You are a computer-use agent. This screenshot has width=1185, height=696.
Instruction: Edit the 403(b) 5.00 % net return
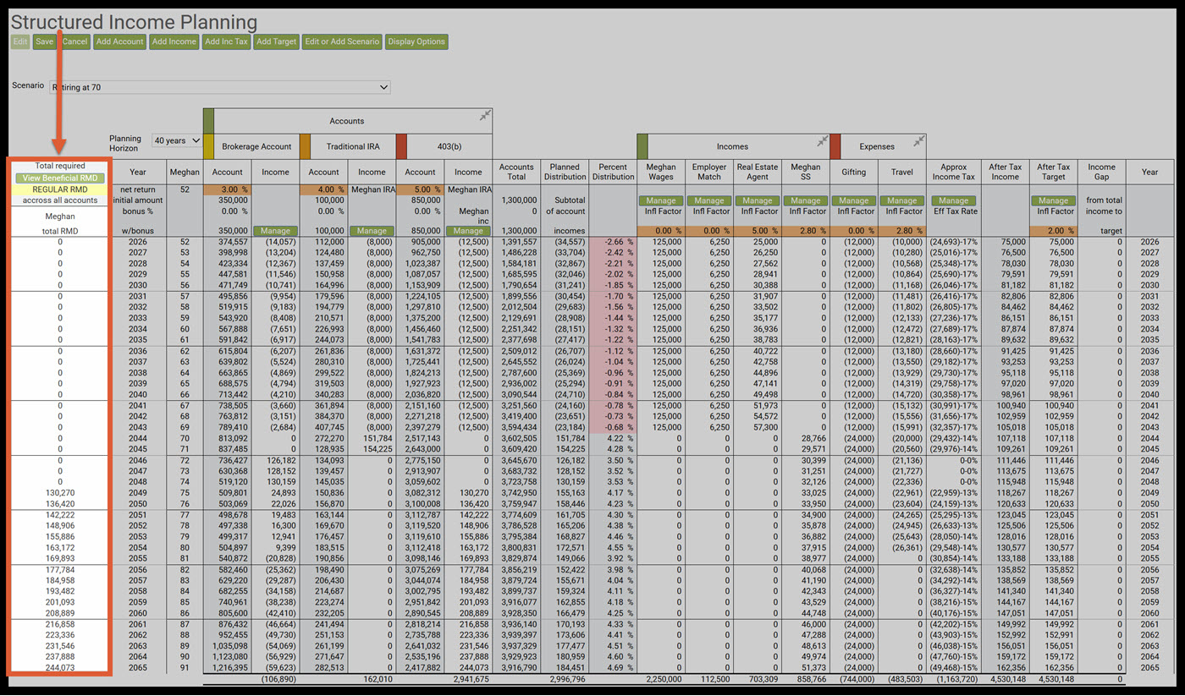click(421, 190)
